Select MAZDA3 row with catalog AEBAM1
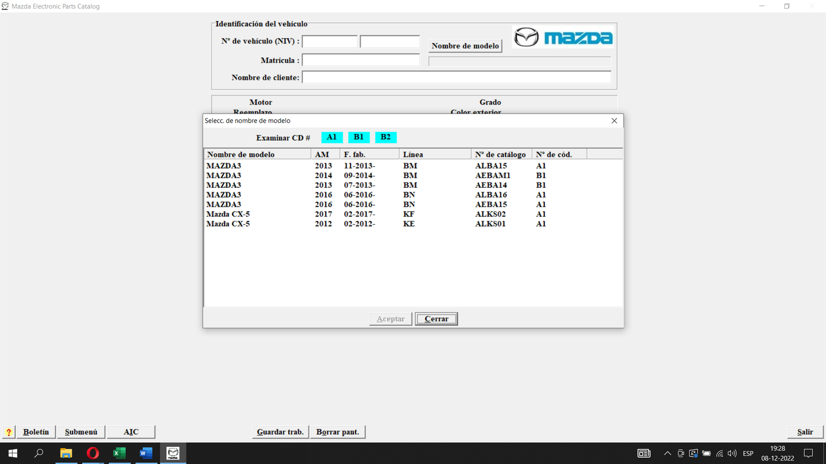Screen dimensions: 826x464 coord(413,176)
